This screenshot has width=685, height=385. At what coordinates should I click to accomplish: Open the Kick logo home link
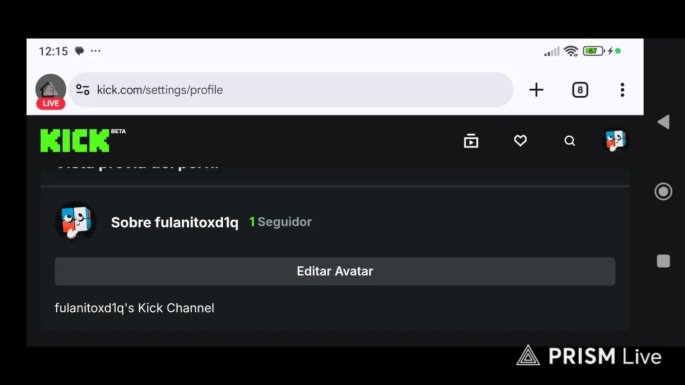[x=75, y=141]
